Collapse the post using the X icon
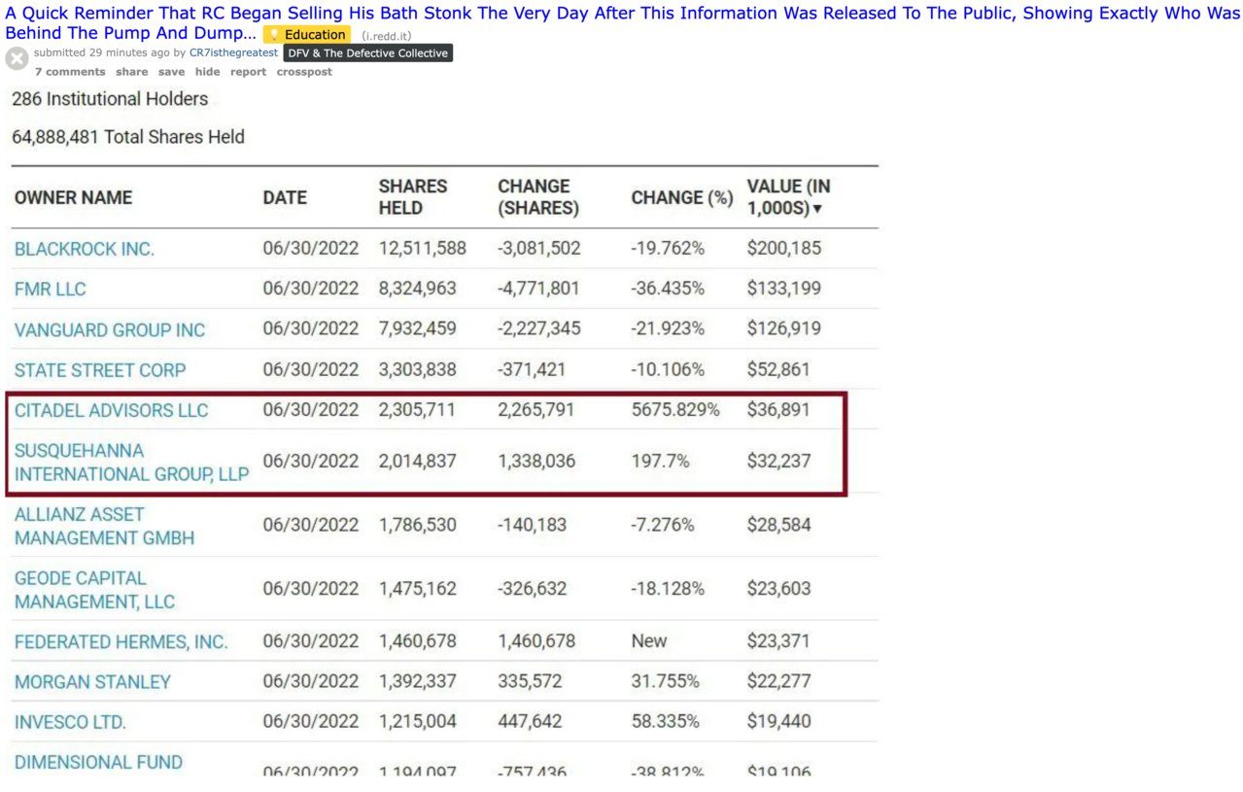 click(x=17, y=58)
